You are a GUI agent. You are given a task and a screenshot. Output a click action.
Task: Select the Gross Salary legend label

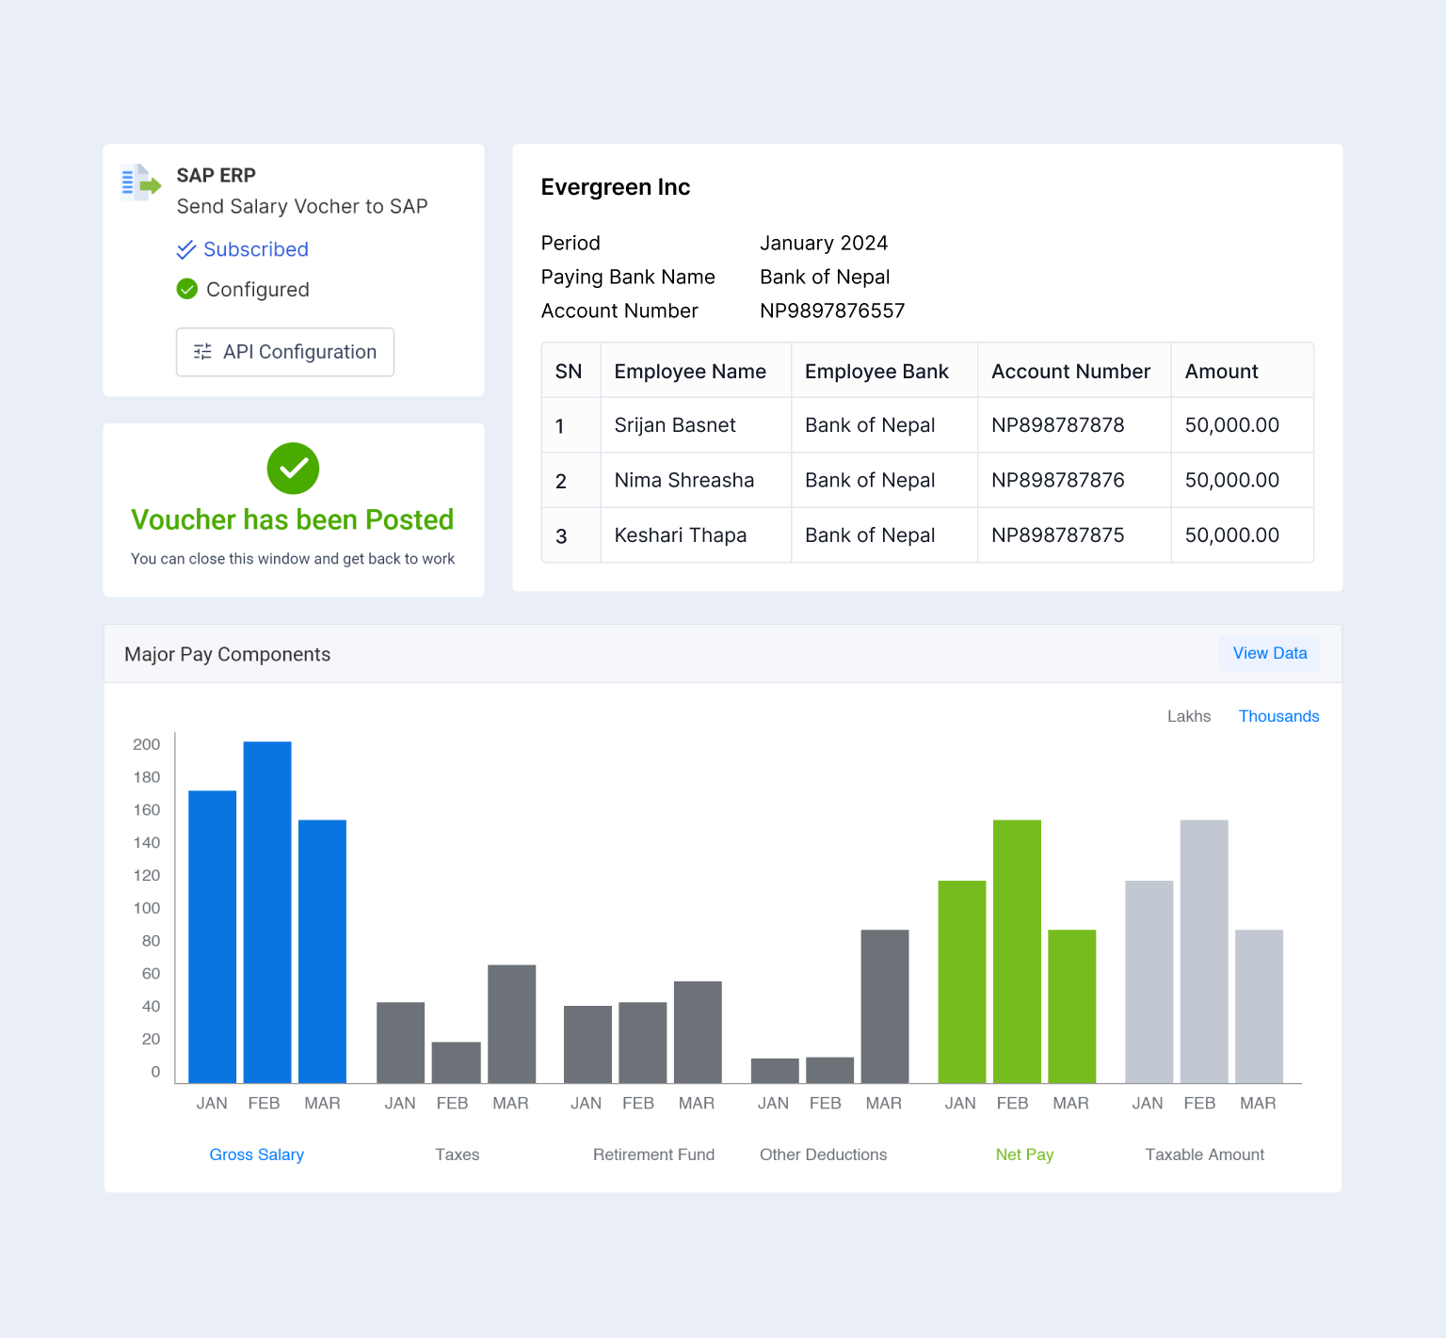pyautogui.click(x=256, y=1155)
